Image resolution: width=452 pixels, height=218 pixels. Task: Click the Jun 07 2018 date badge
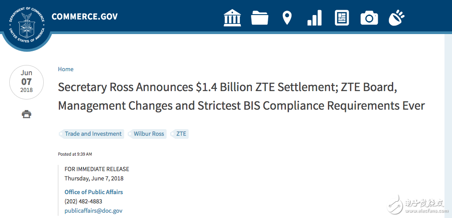coord(27,82)
